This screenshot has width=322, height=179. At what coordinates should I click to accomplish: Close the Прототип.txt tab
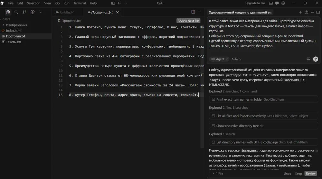pos(118,12)
